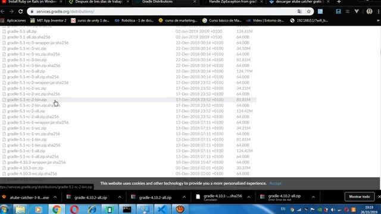Show more bookmarks with the chevron
The width and height of the screenshot is (381, 214).
378,21
